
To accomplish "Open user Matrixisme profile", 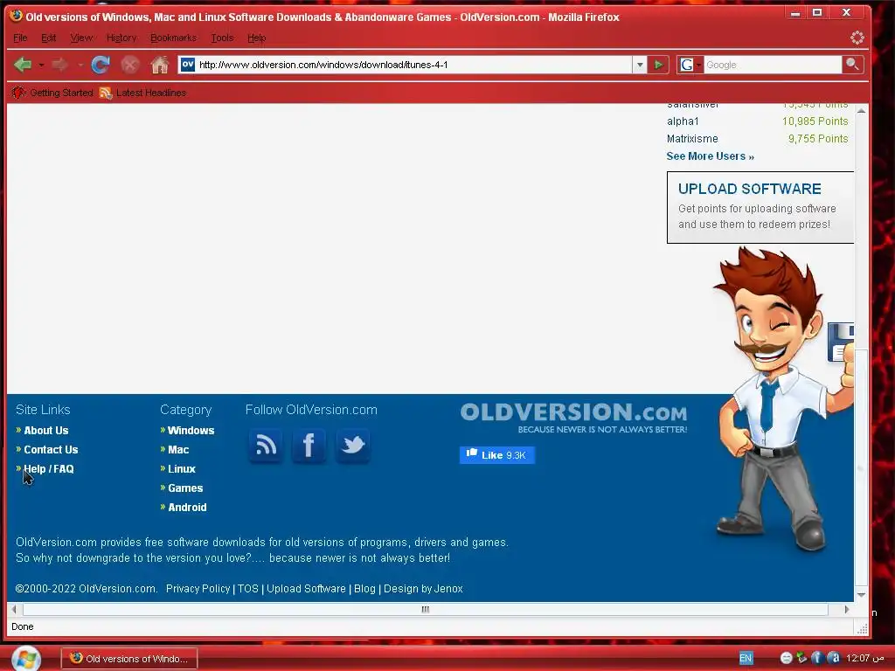I will pos(692,139).
